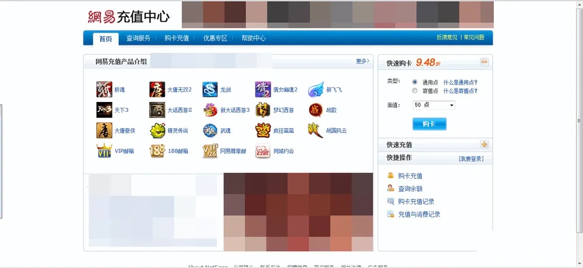Select the 通用点 radio button
The height and width of the screenshot is (268, 583).
click(415, 82)
